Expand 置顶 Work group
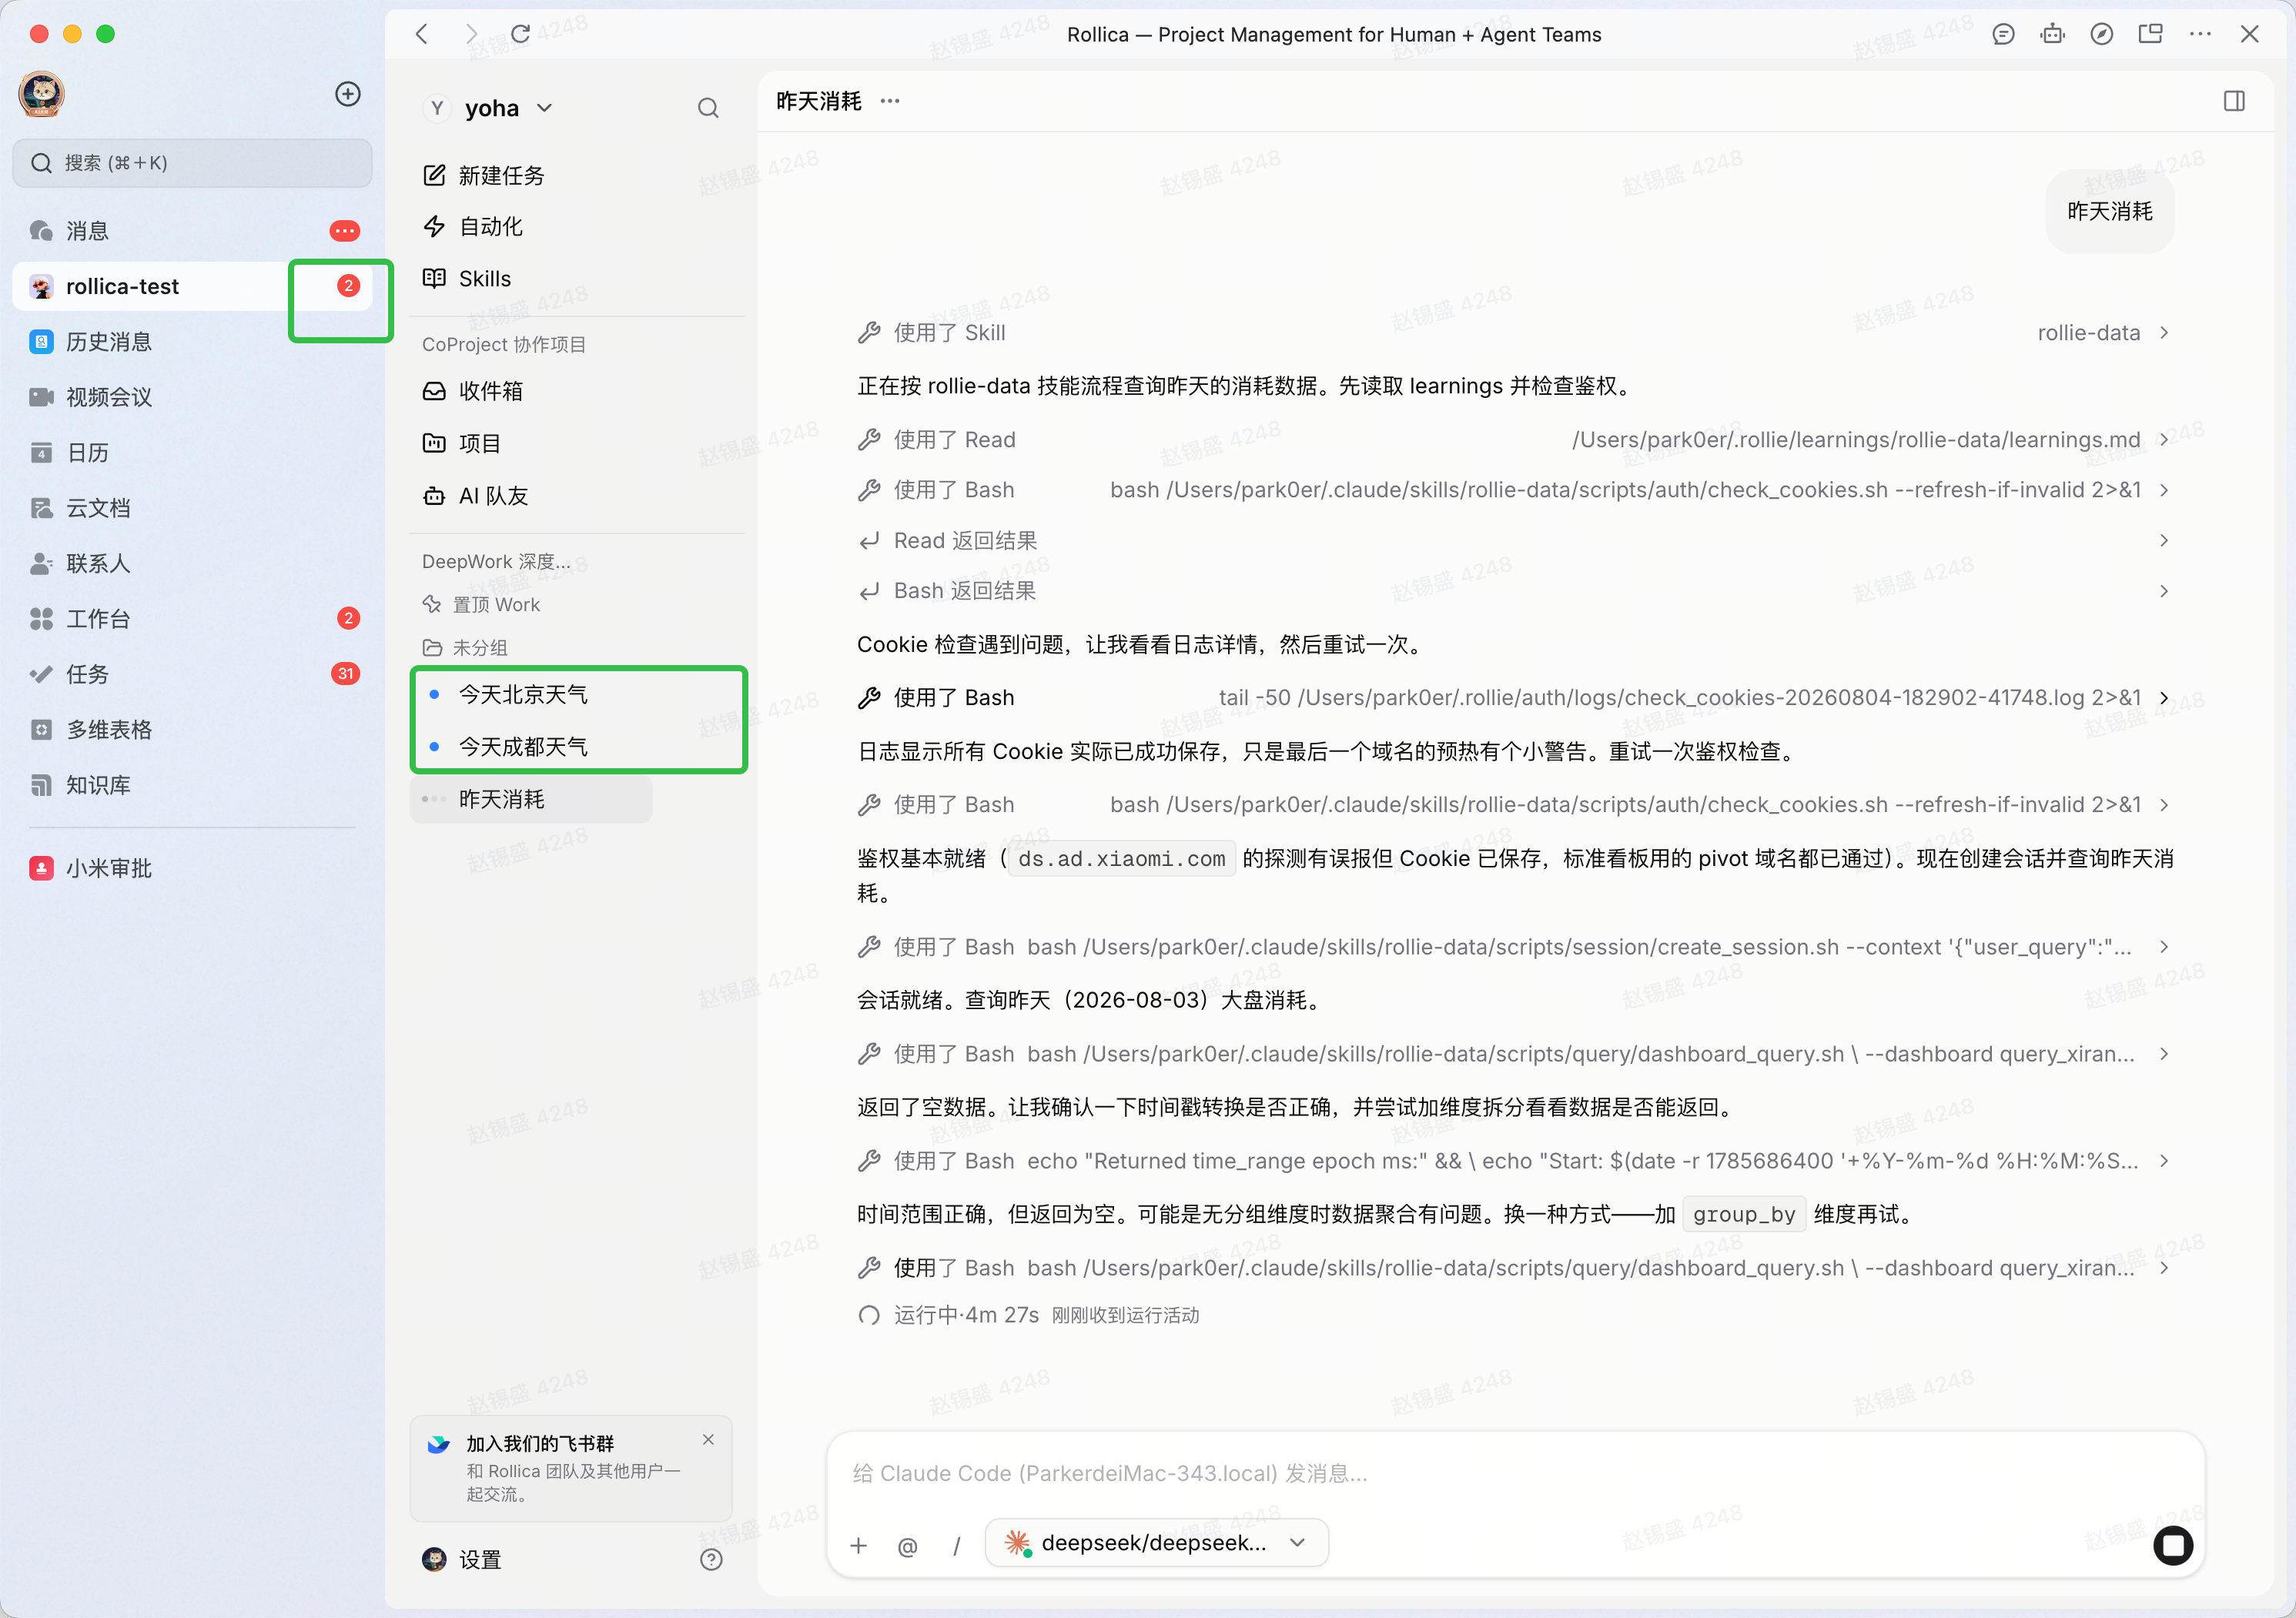This screenshot has height=1618, width=2296. click(x=482, y=604)
